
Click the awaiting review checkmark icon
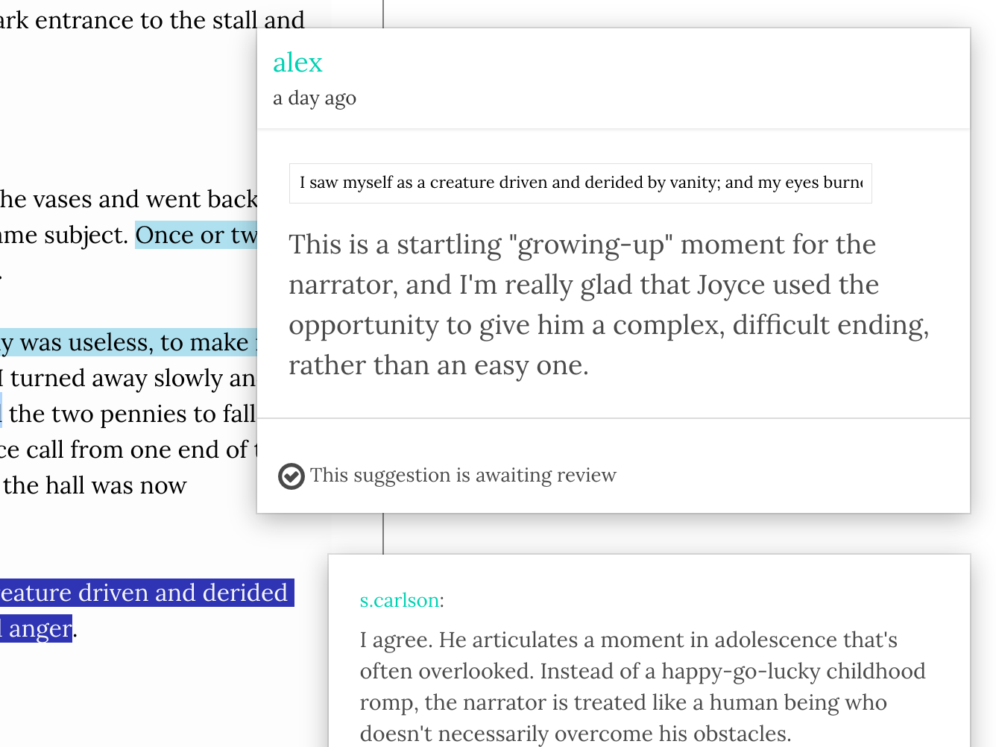pos(291,476)
